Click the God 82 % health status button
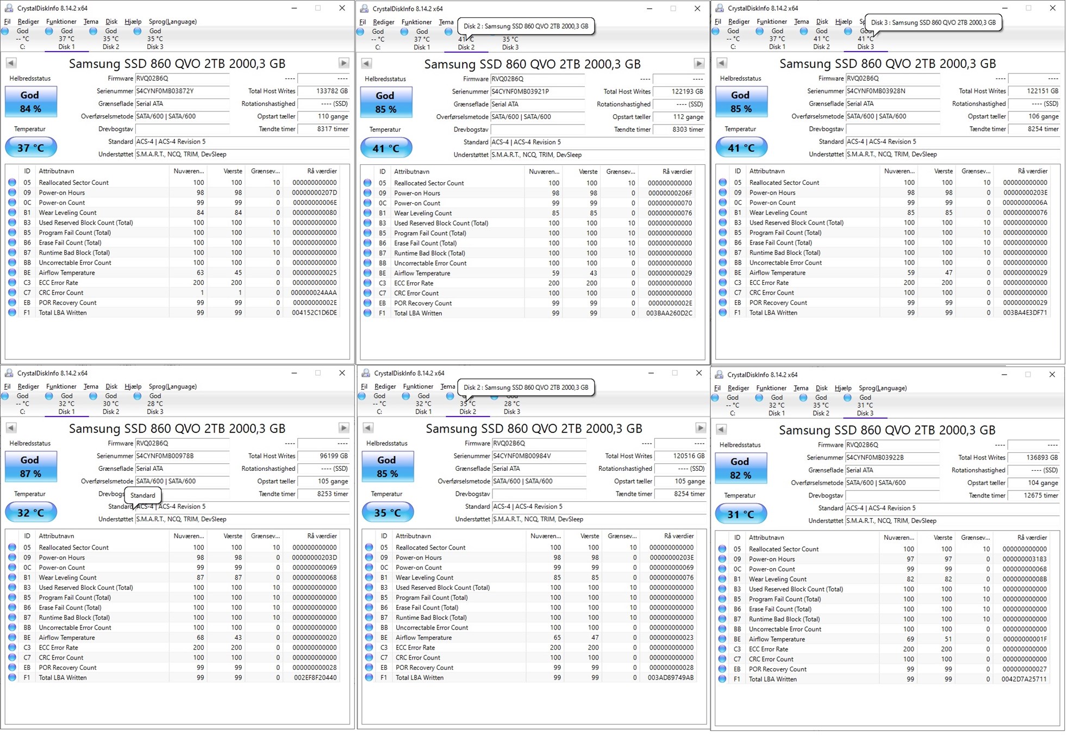 click(x=740, y=468)
